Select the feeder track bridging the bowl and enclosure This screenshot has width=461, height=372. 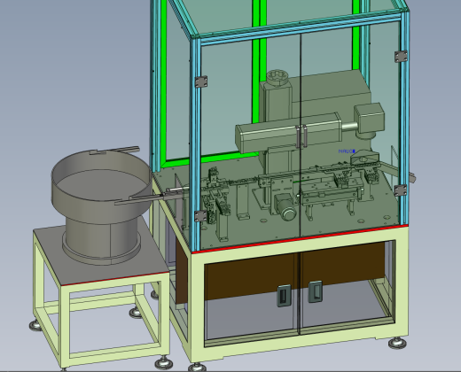(x=153, y=198)
